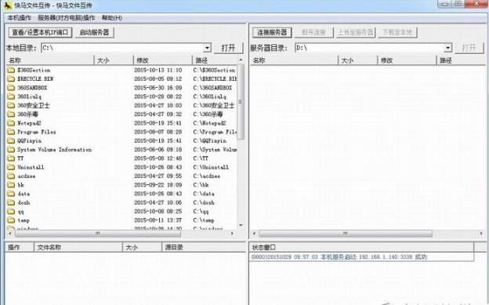The width and height of the screenshot is (489, 305).
Task: Click the folder icon next to $360Section
Action: tap(11, 70)
